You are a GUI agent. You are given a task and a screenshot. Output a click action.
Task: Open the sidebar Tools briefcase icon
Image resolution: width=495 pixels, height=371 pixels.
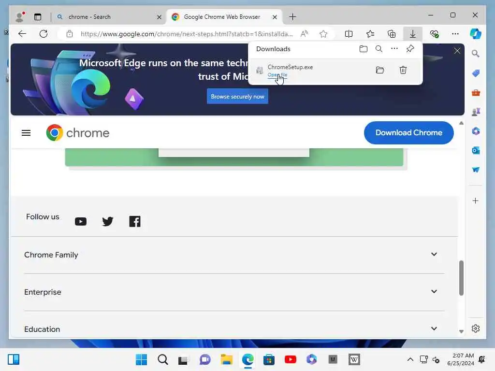476,93
